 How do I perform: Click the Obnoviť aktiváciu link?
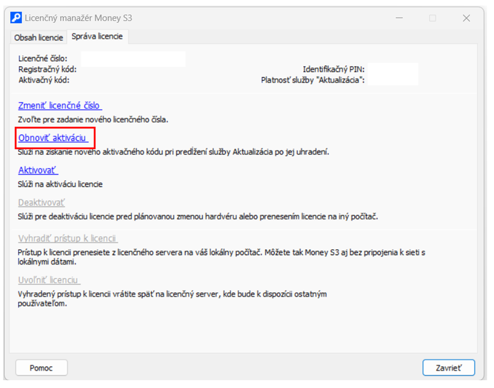(53, 138)
